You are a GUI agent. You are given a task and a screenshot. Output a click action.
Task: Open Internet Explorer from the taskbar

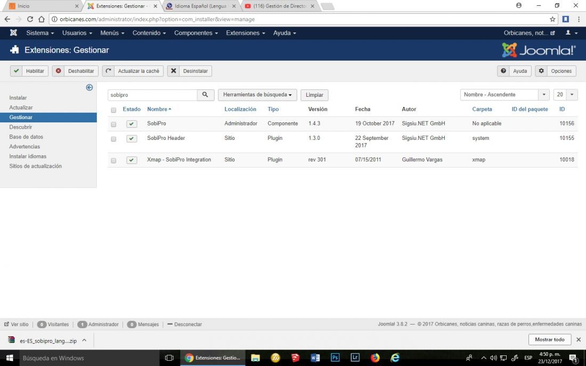[x=395, y=358]
